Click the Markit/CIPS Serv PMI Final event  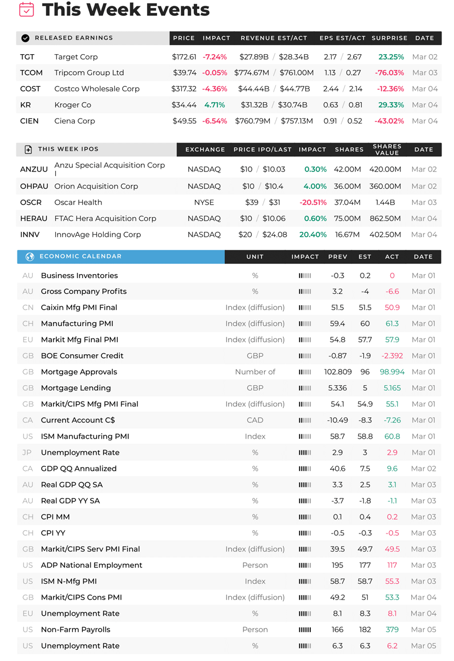pos(90,549)
